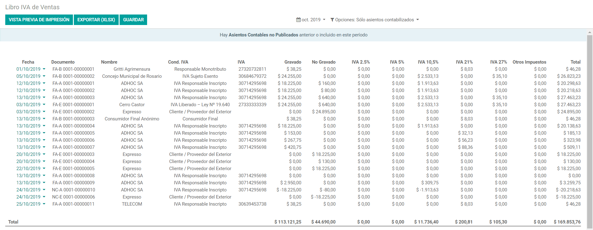
Task: Open caret menu for the 01/10/2019 row
Action: [44, 69]
